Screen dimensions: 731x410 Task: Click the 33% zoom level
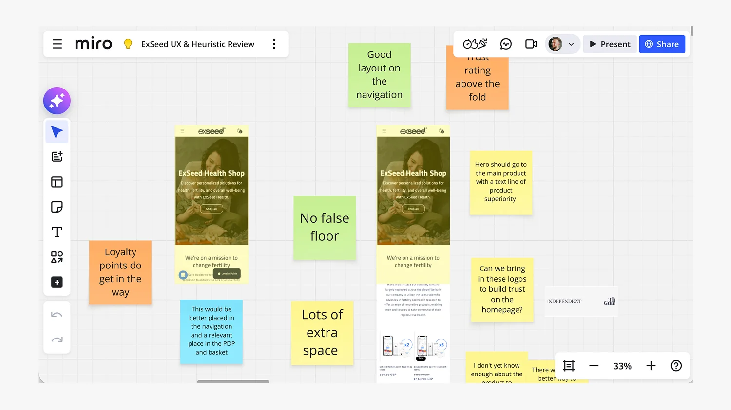(622, 366)
